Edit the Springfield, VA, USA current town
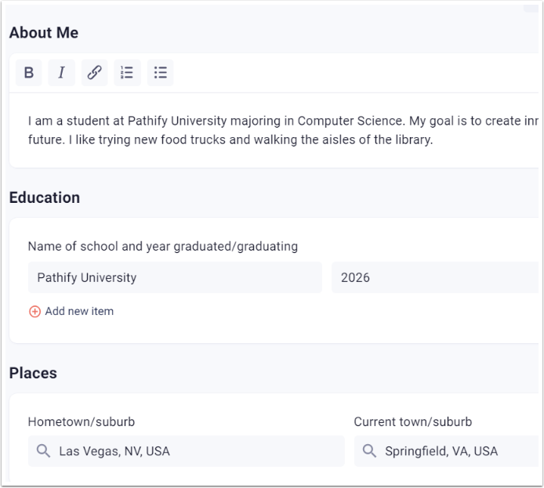This screenshot has height=488, width=544. (x=446, y=451)
